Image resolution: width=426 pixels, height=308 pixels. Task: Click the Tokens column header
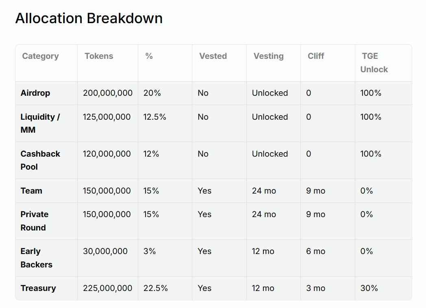point(99,56)
